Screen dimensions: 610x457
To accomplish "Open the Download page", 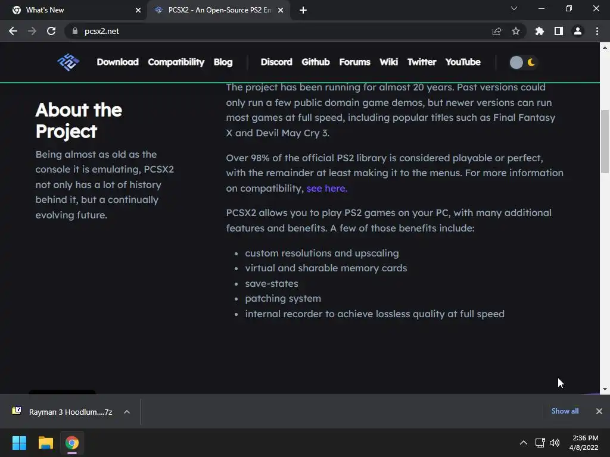I will coord(117,62).
